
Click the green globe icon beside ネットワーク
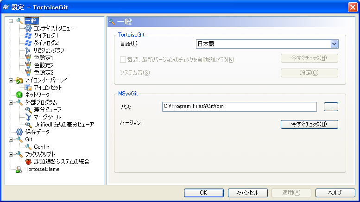click(19, 95)
